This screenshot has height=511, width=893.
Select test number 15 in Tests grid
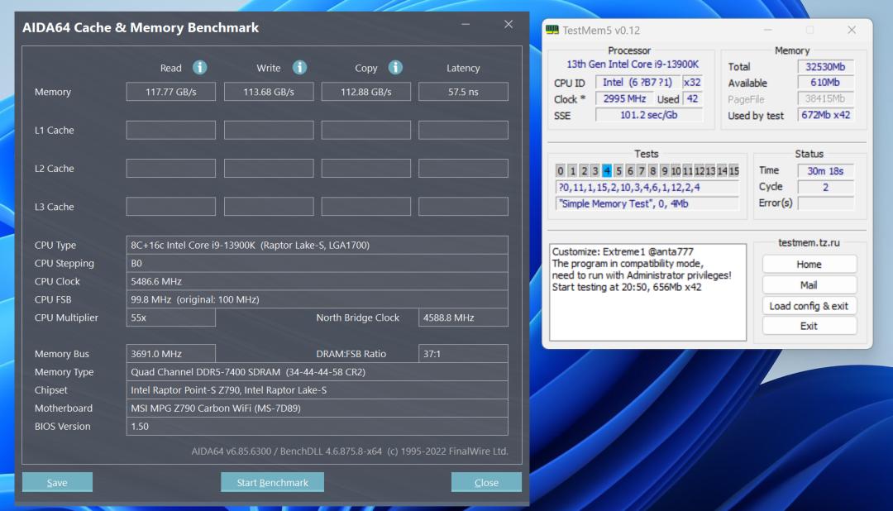[735, 171]
